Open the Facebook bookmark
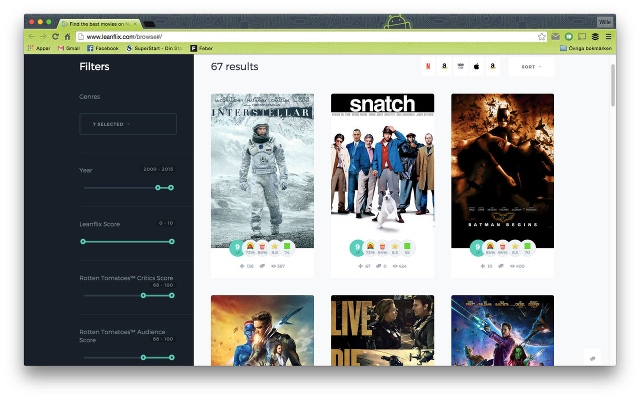Image resolution: width=640 pixels, height=400 pixels. pyautogui.click(x=103, y=48)
